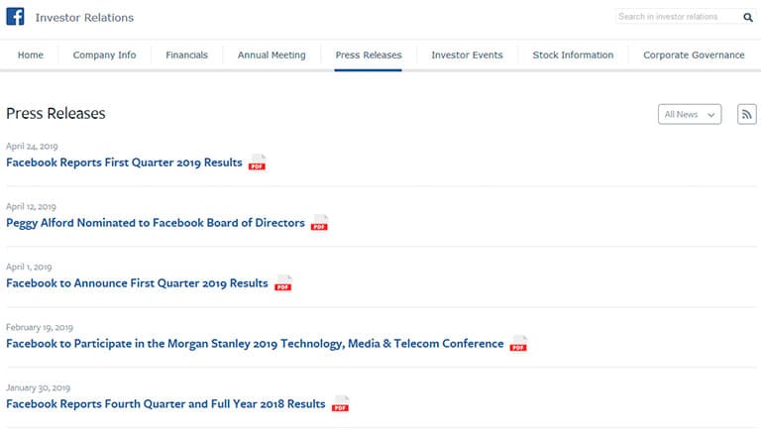This screenshot has width=761, height=432.
Task: Open the Annual Meeting tab
Action: [272, 54]
